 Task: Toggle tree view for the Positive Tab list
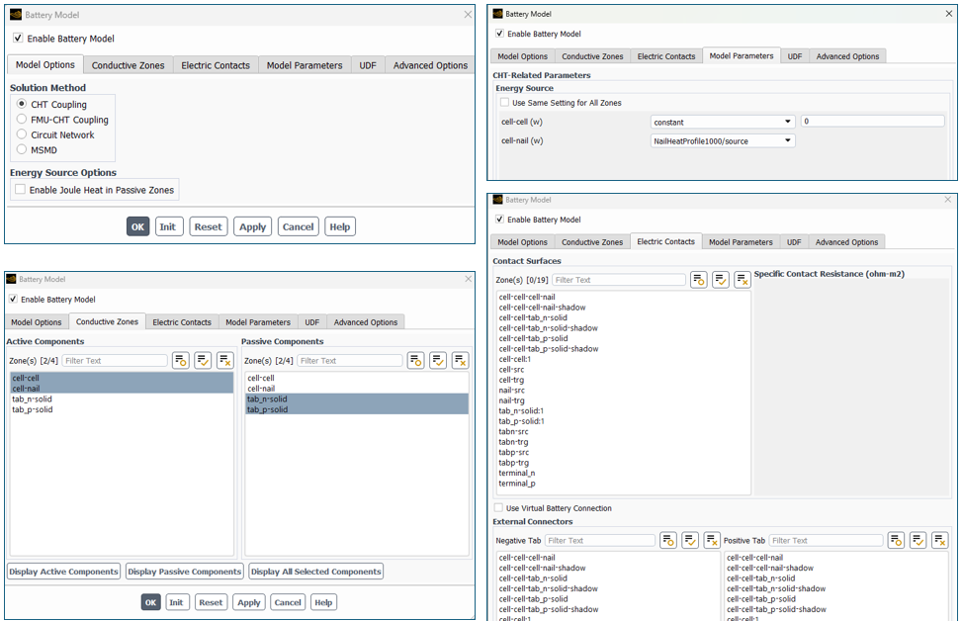(x=896, y=541)
